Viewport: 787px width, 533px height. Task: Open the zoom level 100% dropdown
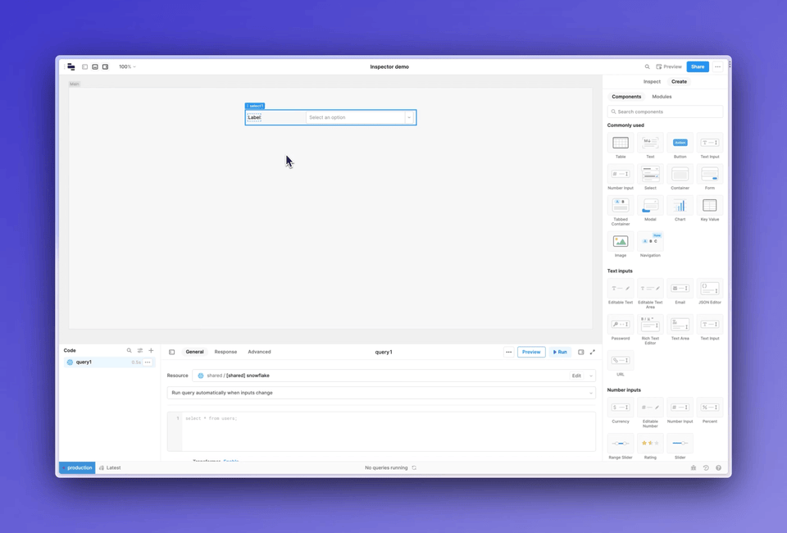(127, 66)
